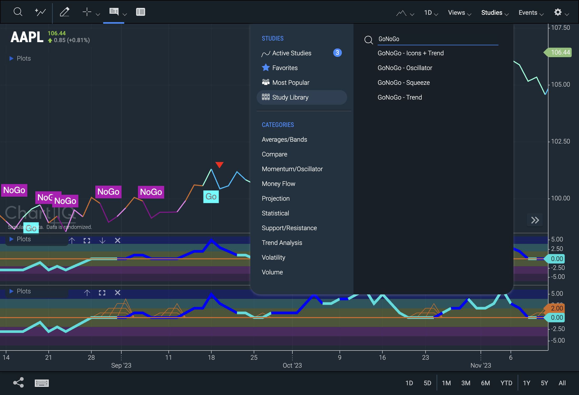Set range to 1Y
579x395 pixels.
(x=526, y=383)
